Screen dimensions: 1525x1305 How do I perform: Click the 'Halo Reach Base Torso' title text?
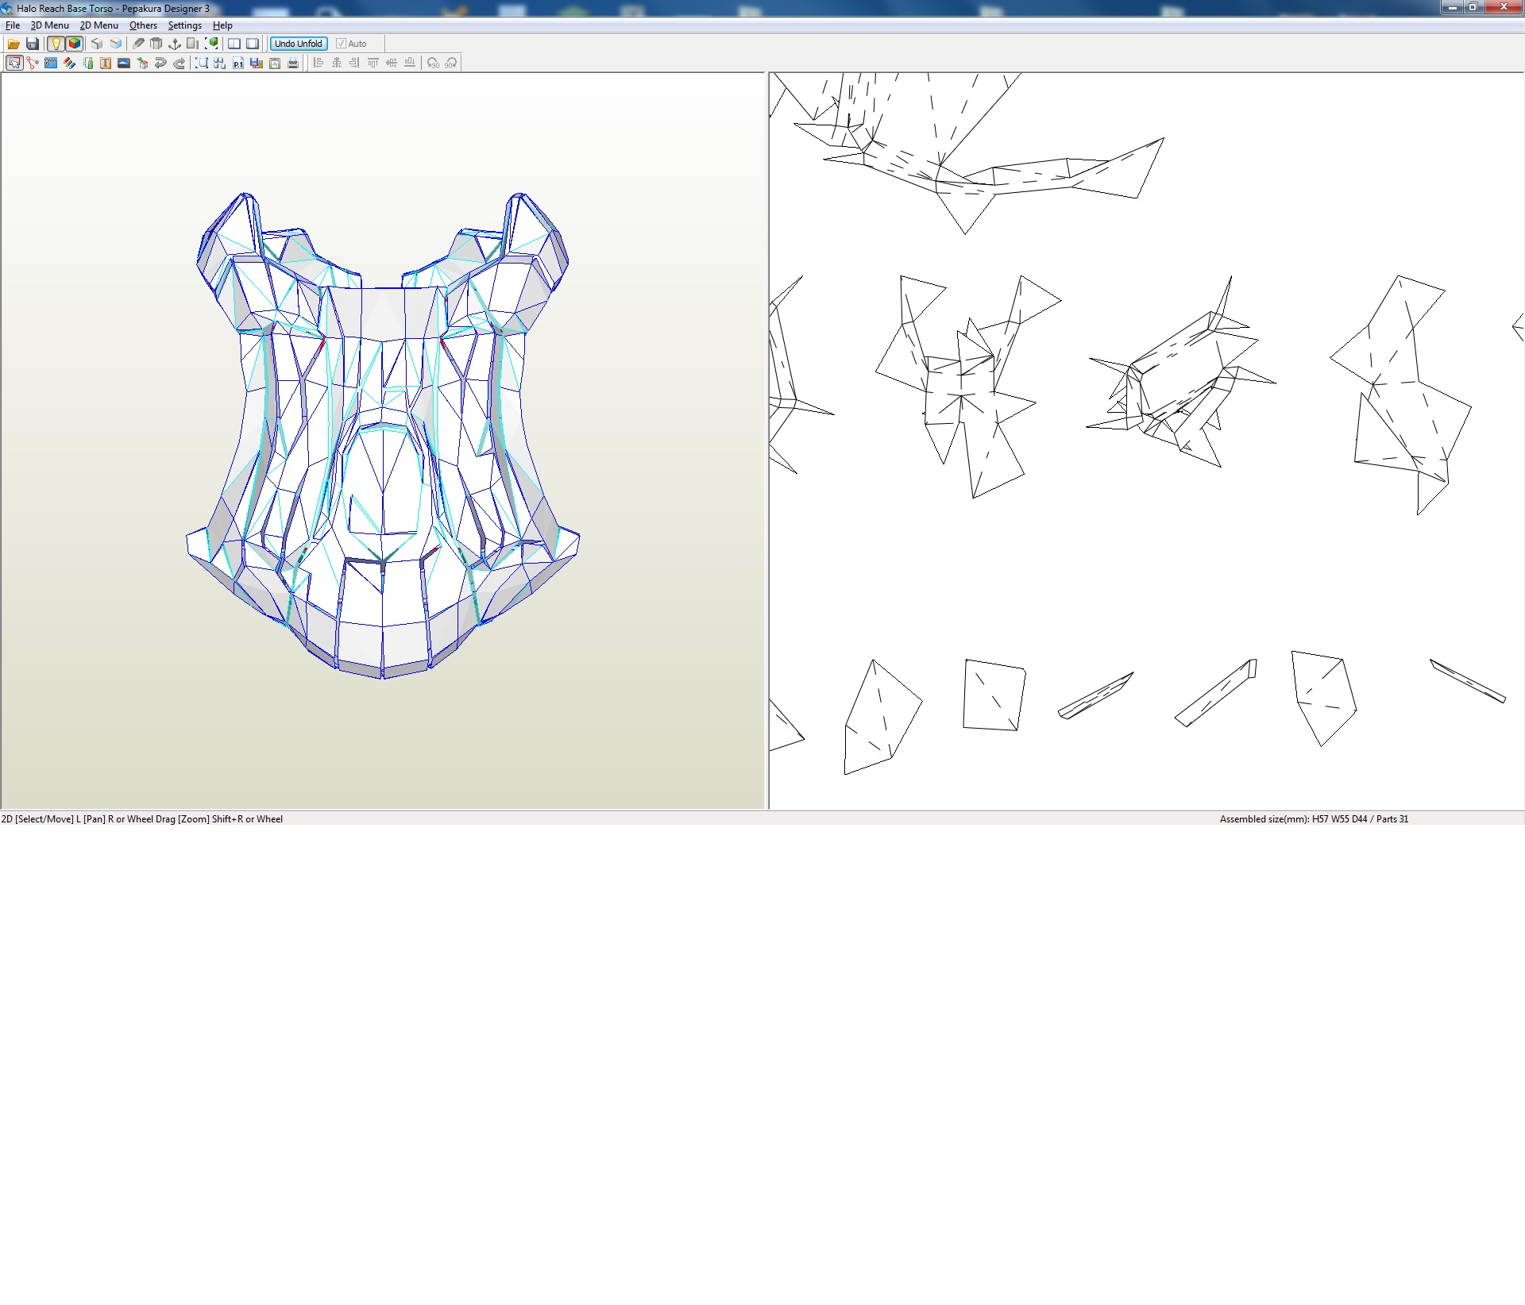(65, 9)
